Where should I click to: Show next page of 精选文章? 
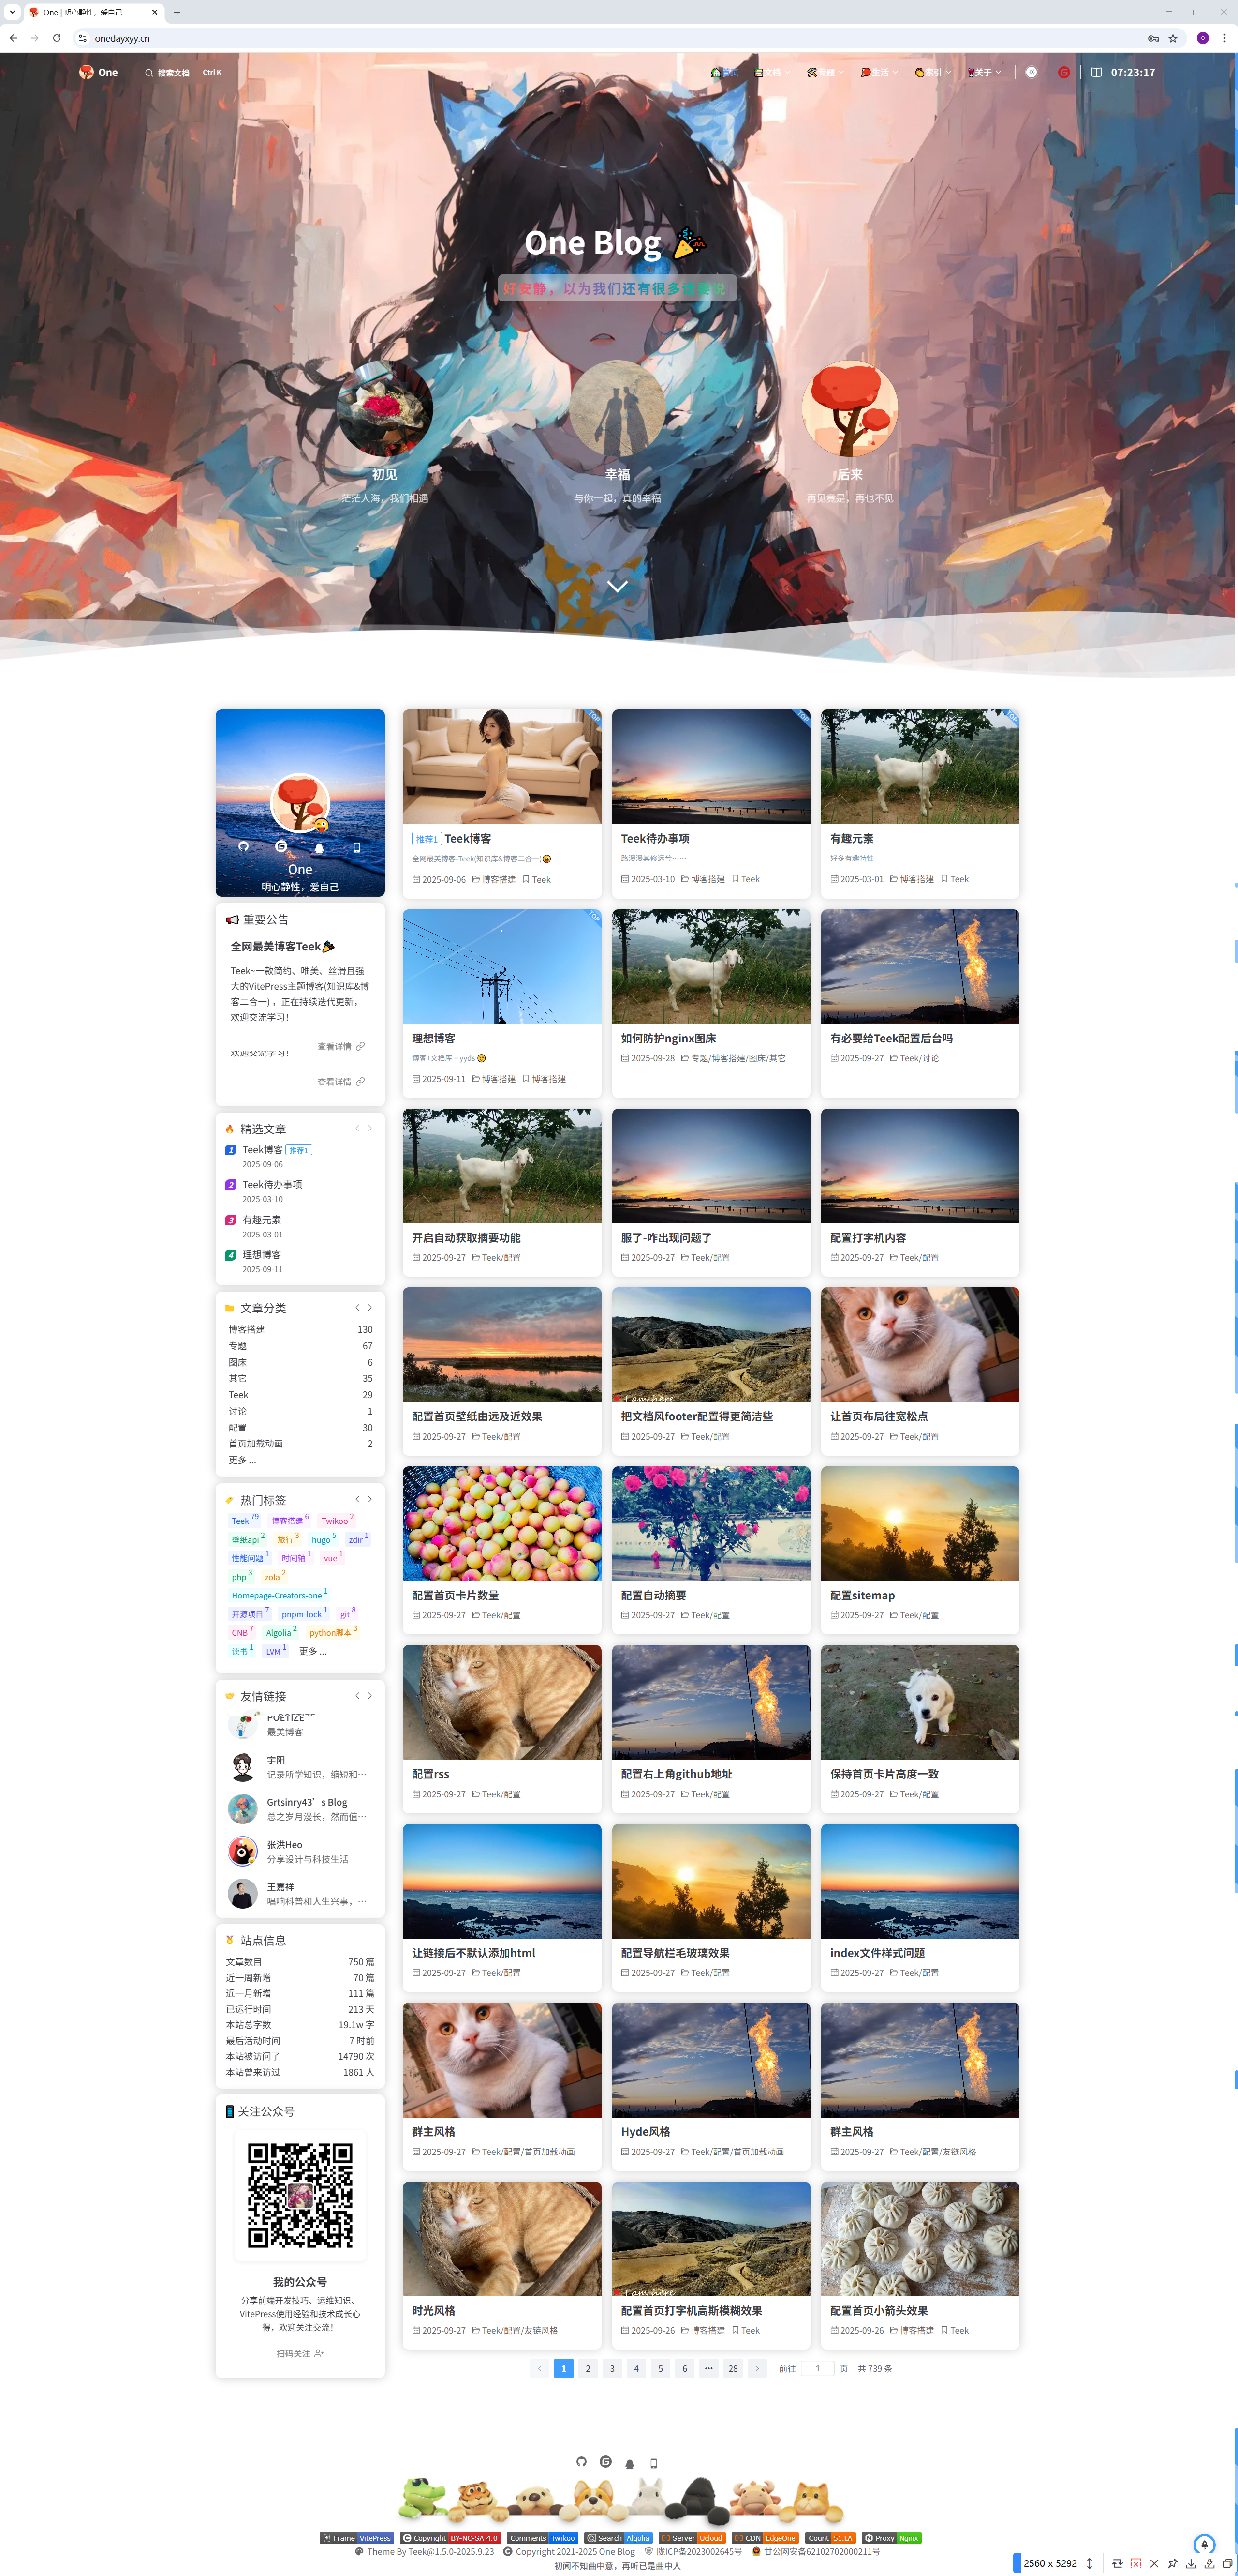click(369, 1128)
